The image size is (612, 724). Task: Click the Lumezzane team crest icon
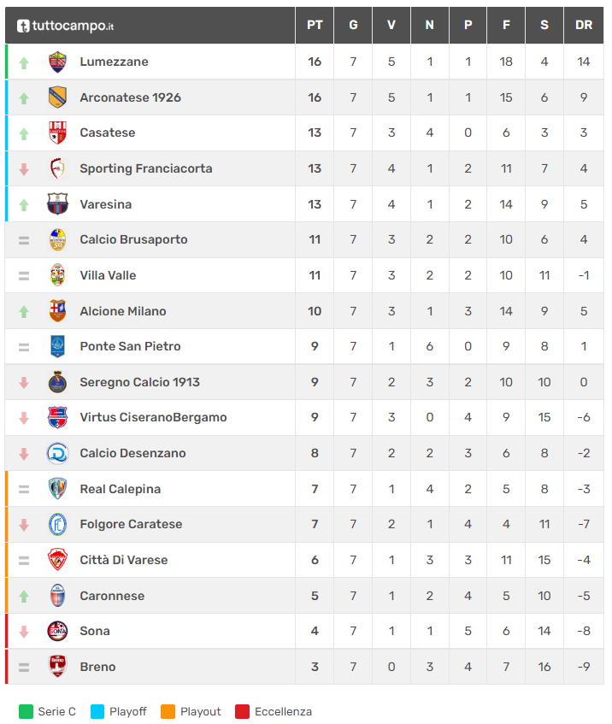click(x=57, y=62)
